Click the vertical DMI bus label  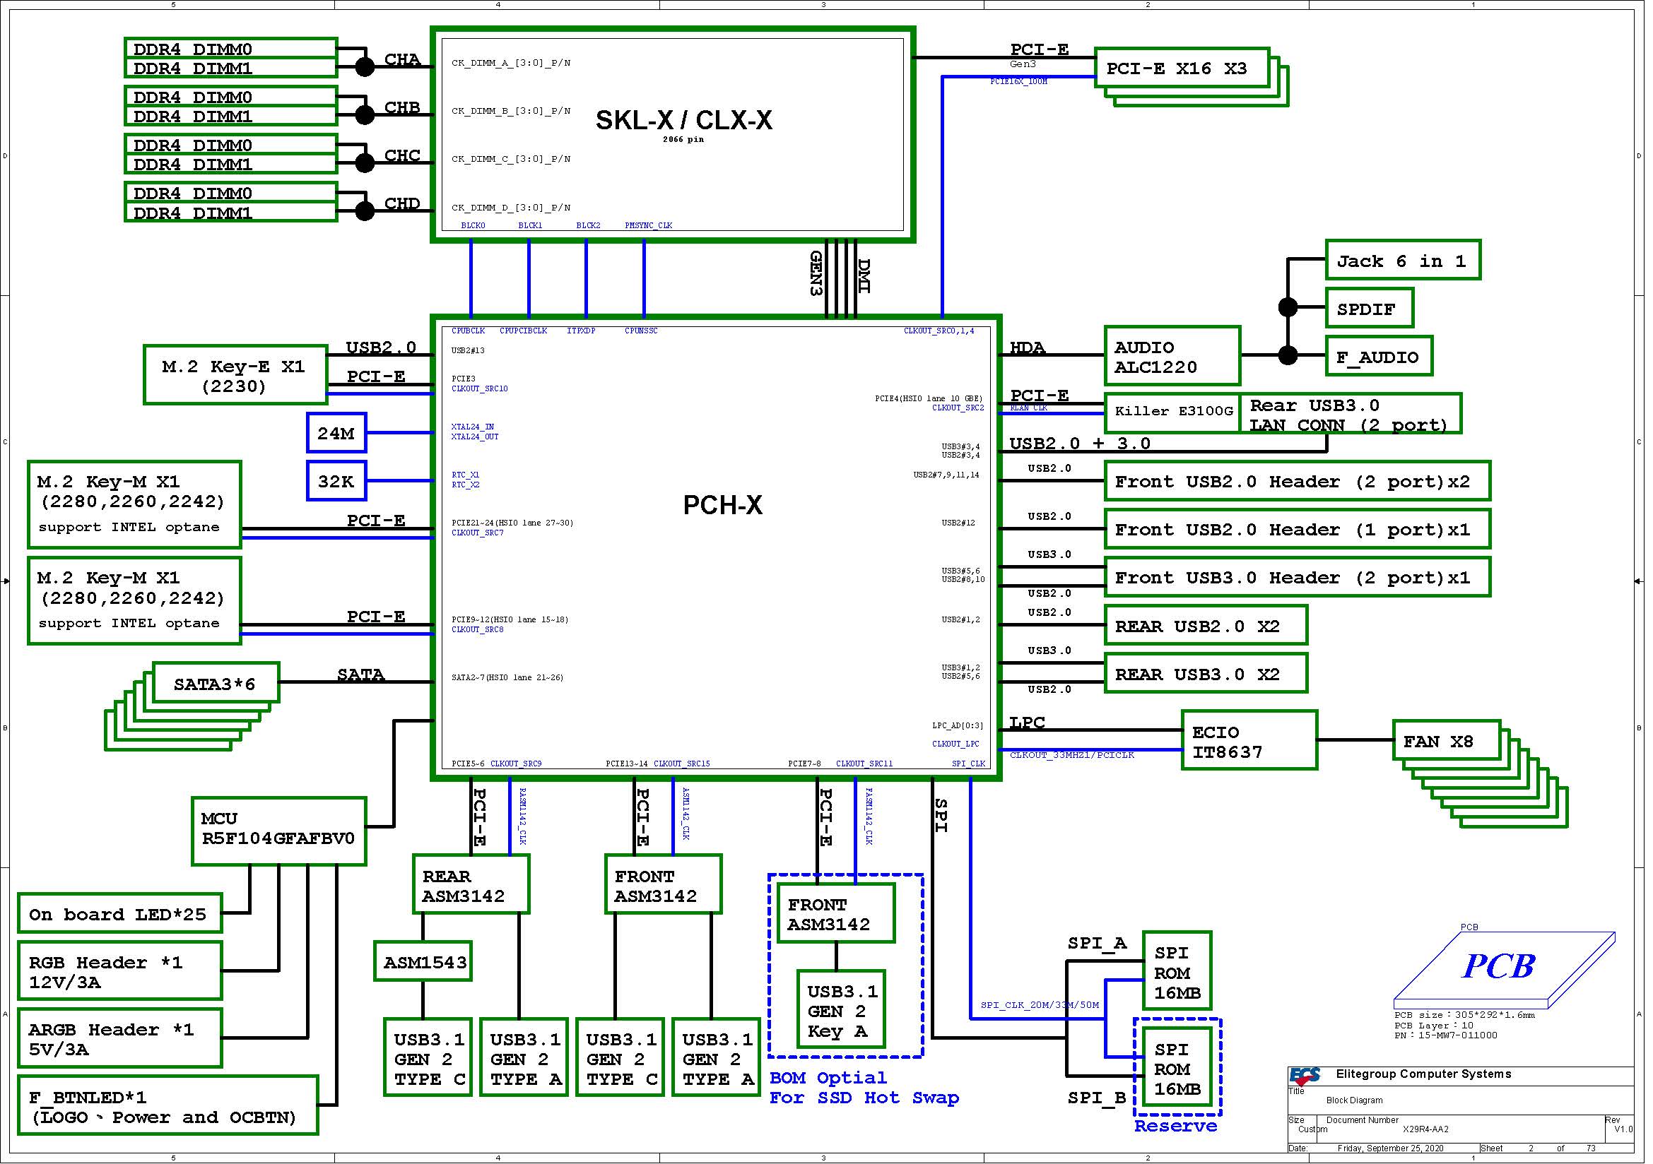point(864,276)
